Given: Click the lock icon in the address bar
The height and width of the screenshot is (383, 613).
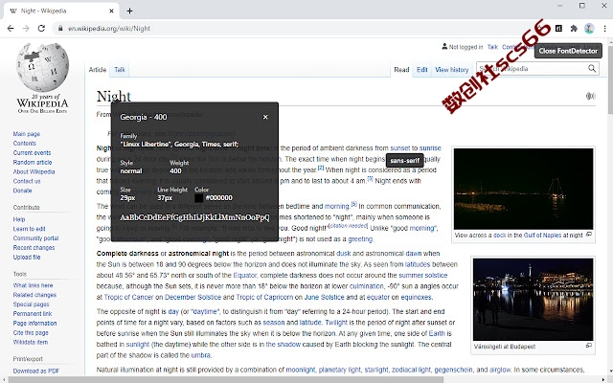Looking at the screenshot, I should click(60, 28).
